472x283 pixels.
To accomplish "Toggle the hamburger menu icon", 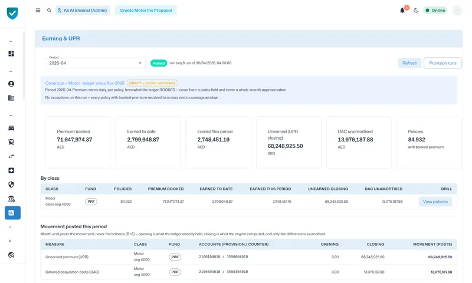I will tap(38, 10).
